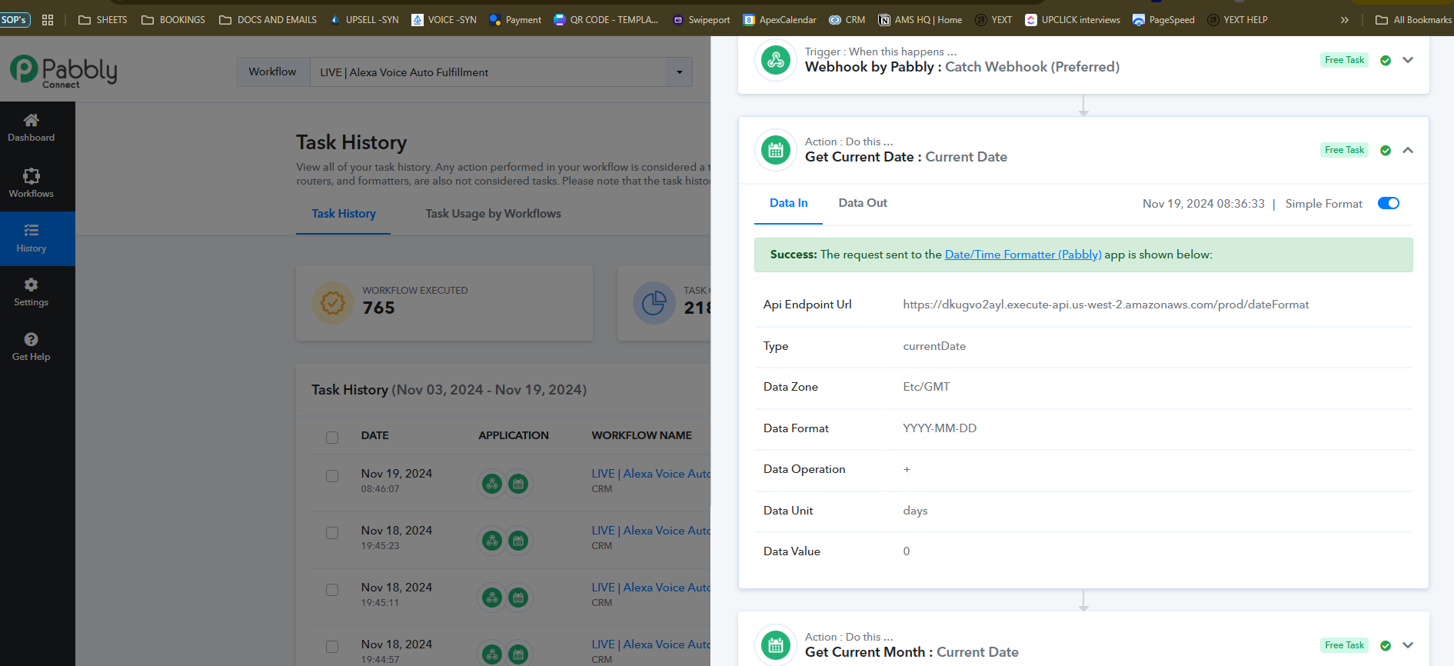This screenshot has width=1454, height=666.
Task: Check the select-all box in DATE header
Action: point(332,437)
